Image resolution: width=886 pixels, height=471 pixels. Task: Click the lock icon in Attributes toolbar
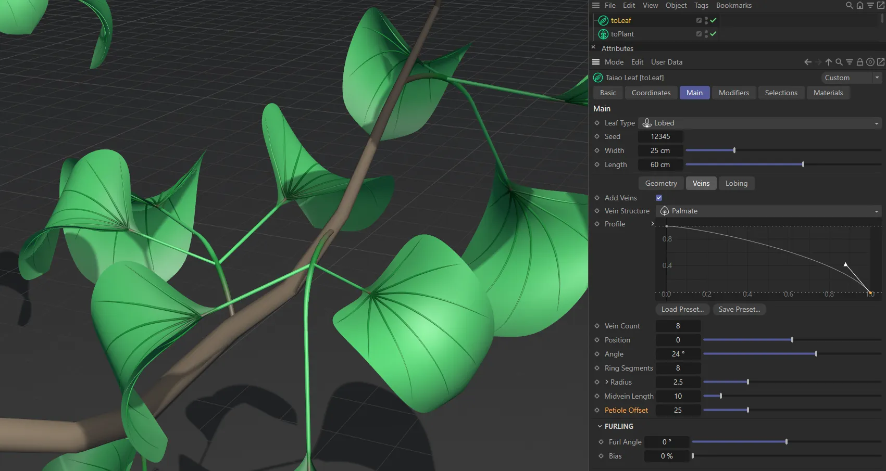(x=860, y=62)
